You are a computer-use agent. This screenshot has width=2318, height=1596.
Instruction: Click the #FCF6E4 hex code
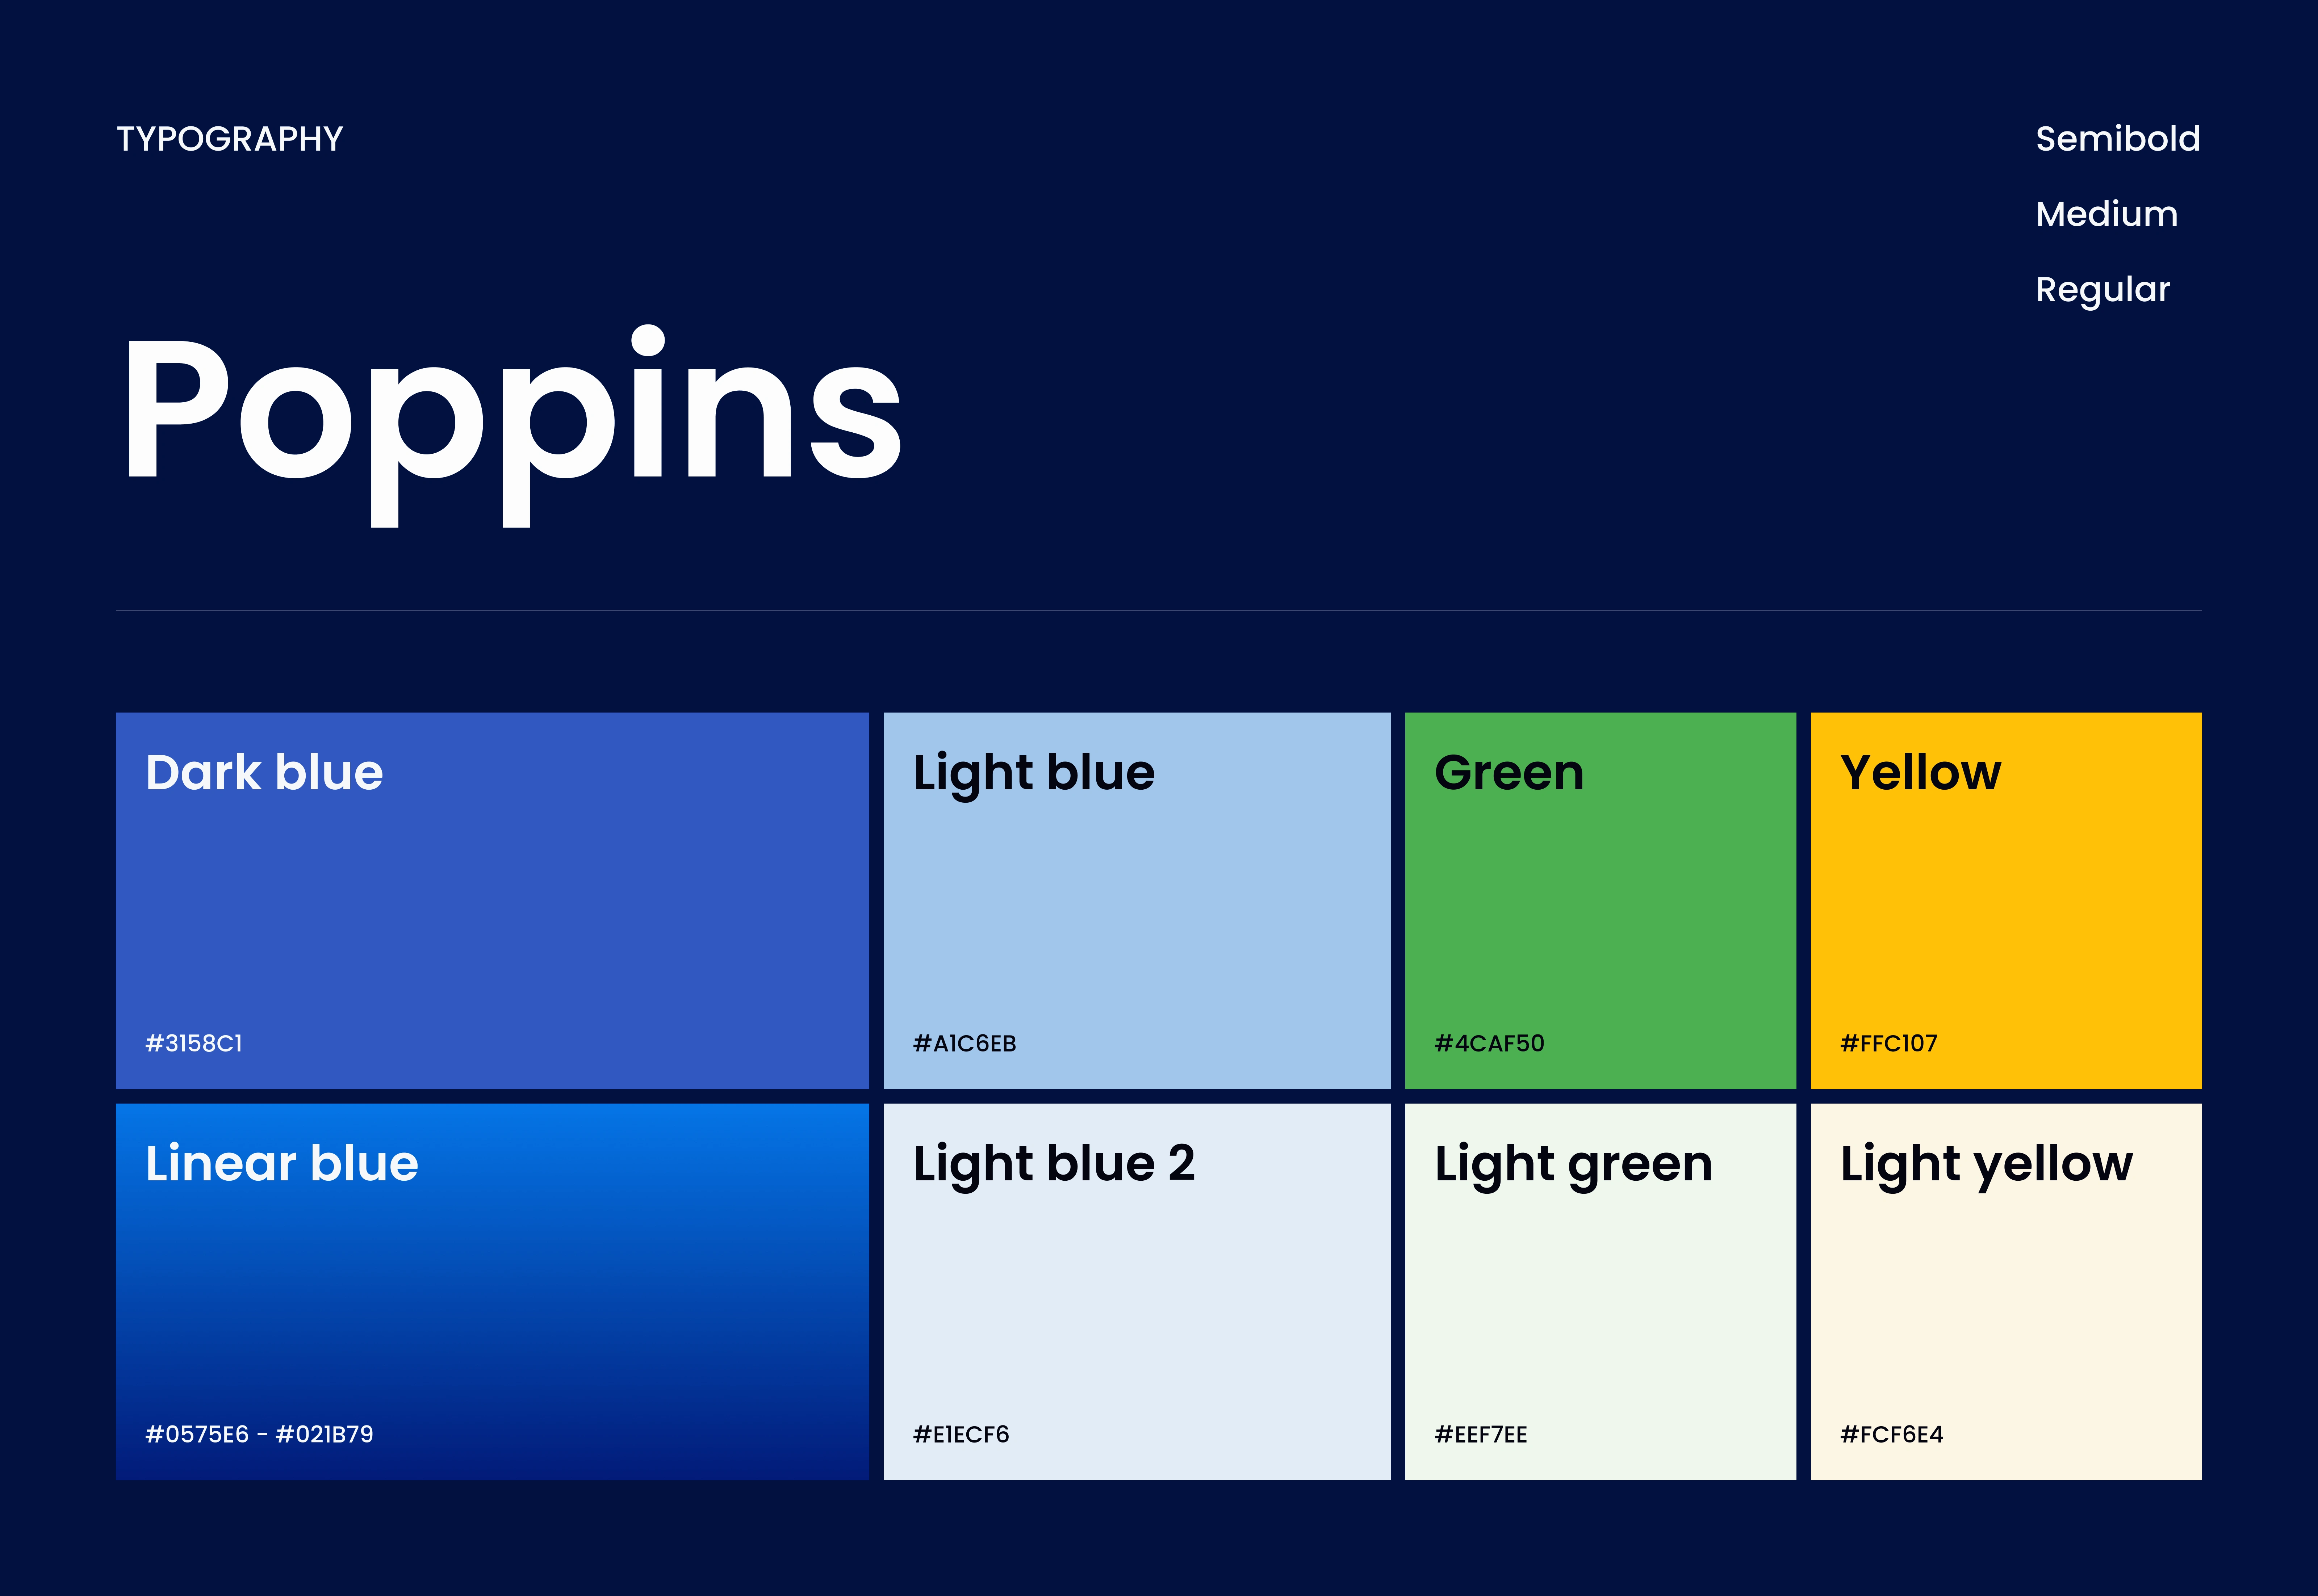pyautogui.click(x=1892, y=1434)
